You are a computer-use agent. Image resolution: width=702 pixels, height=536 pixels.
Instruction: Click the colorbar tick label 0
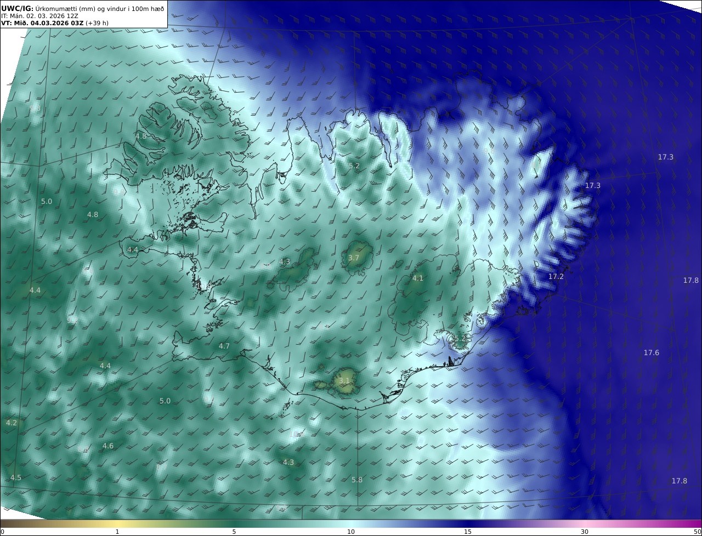(x=2, y=532)
